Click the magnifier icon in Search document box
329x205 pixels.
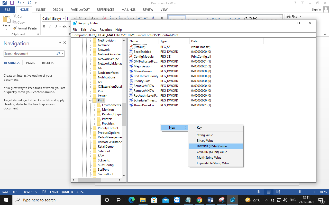58,54
